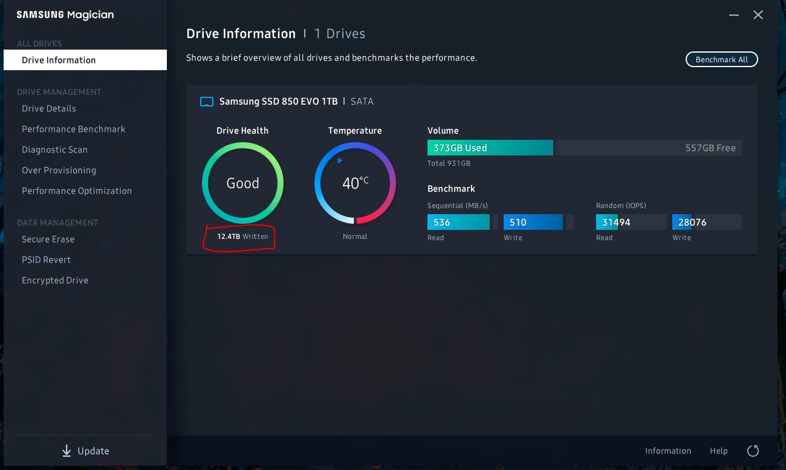Viewport: 786px width, 470px height.
Task: Open the Secure Erase page
Action: pos(48,240)
